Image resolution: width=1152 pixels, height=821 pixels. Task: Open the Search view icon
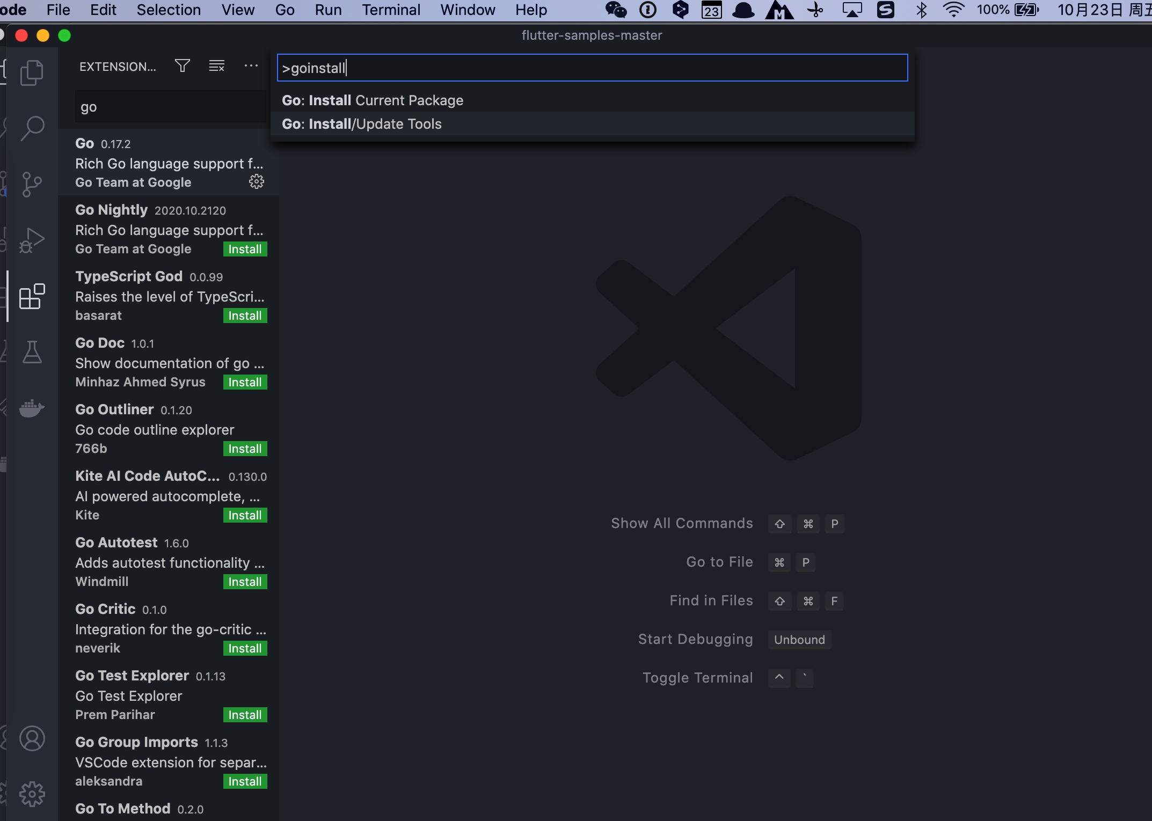32,129
